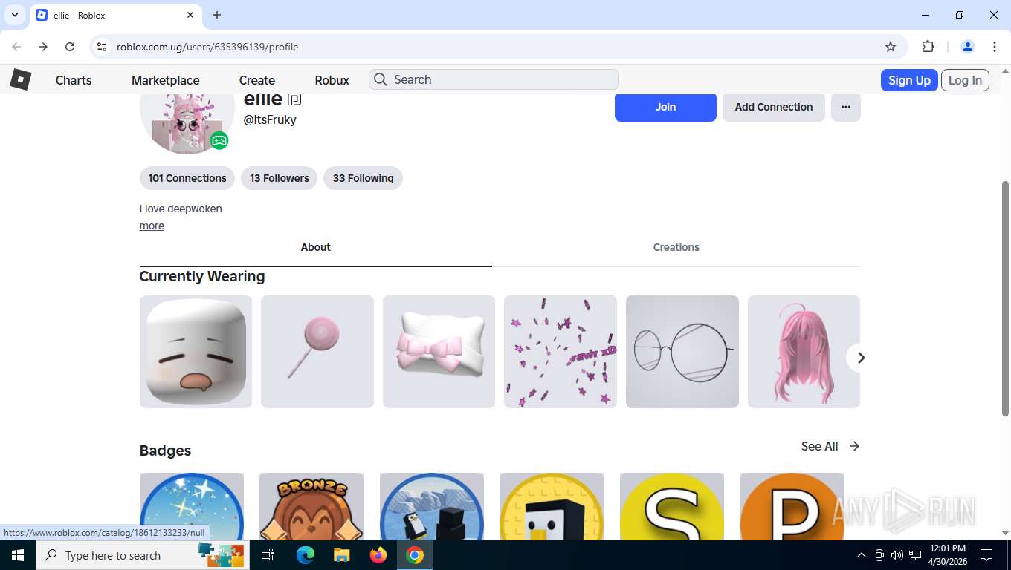Open the sparkle stars badge
The width and height of the screenshot is (1011, 570).
192,506
